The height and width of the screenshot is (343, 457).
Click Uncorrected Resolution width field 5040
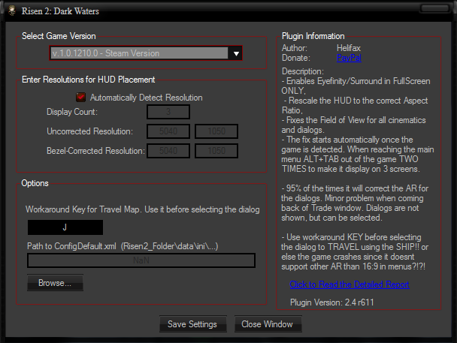[168, 131]
